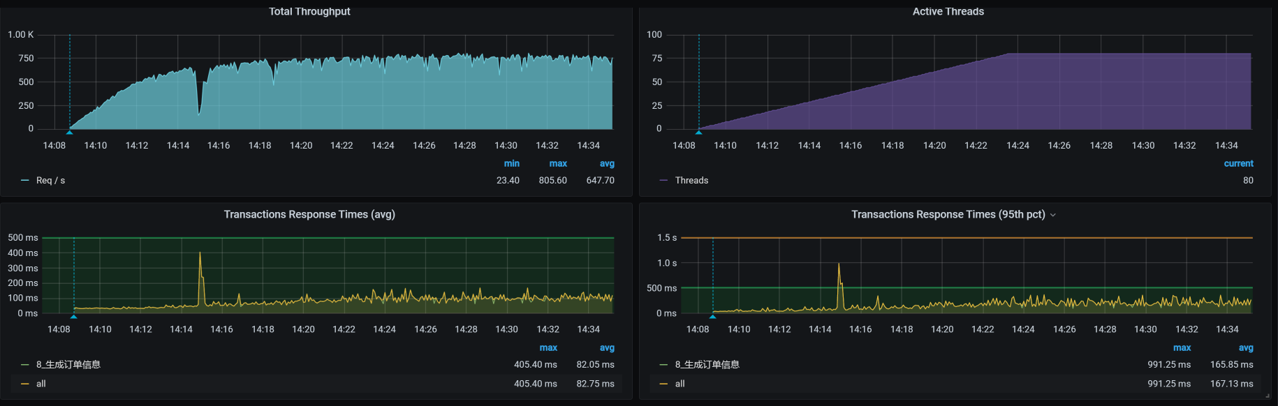
Task: Click resize handle of 95th pct panel
Action: pyautogui.click(x=1268, y=396)
